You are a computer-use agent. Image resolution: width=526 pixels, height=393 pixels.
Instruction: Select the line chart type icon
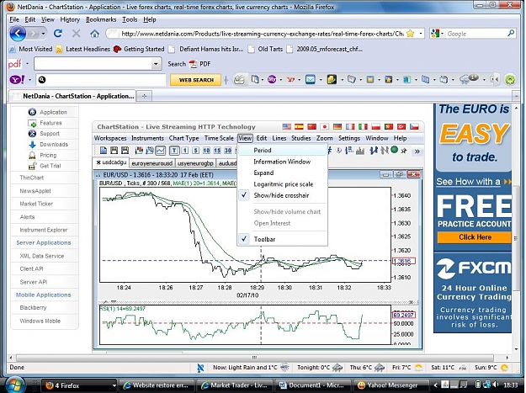[161, 151]
